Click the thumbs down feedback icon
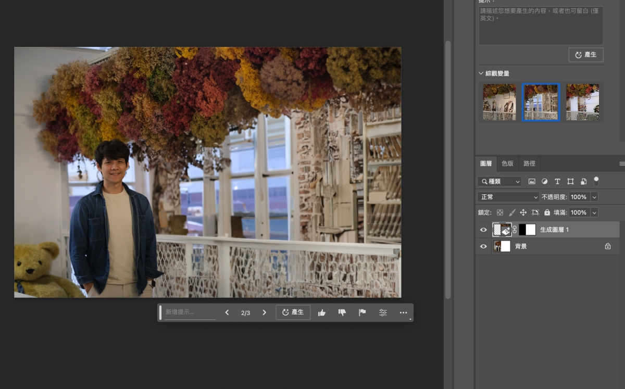625x389 pixels. click(x=342, y=312)
